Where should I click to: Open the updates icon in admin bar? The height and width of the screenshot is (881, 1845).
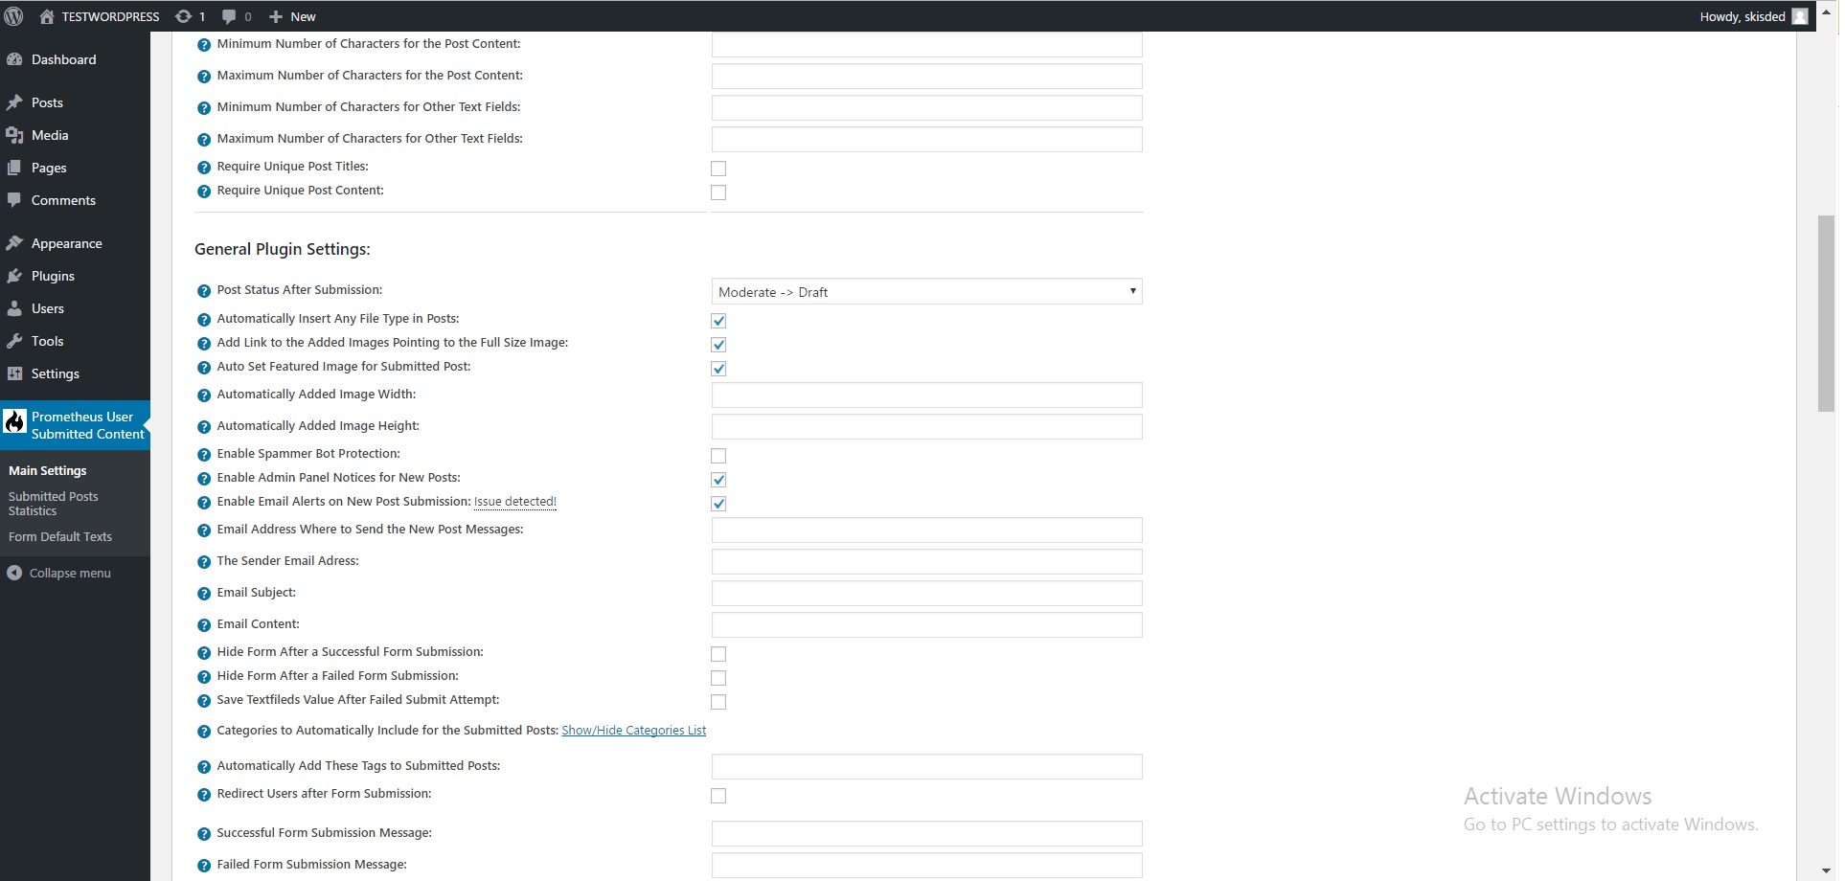pos(183,16)
